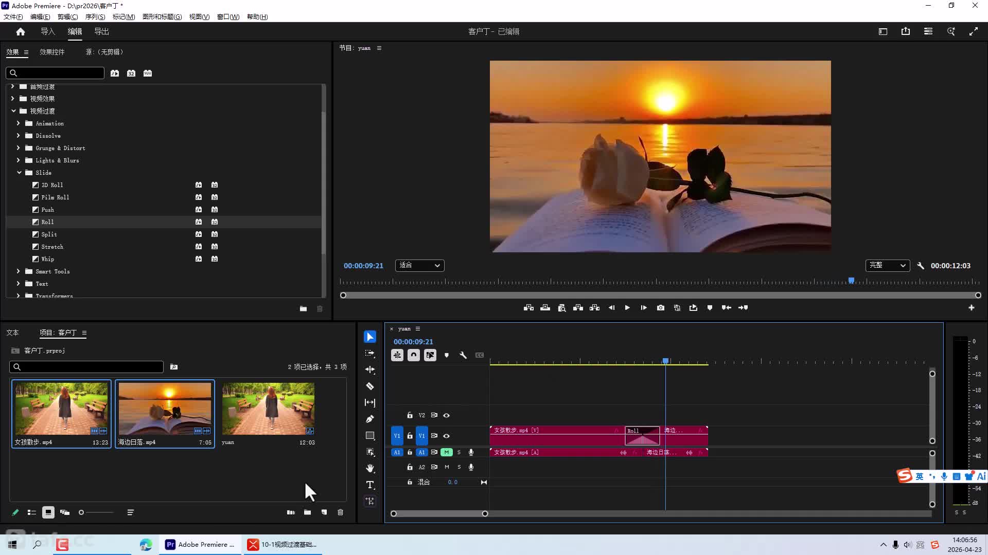
Task: Toggle lock on V2 track
Action: [410, 415]
